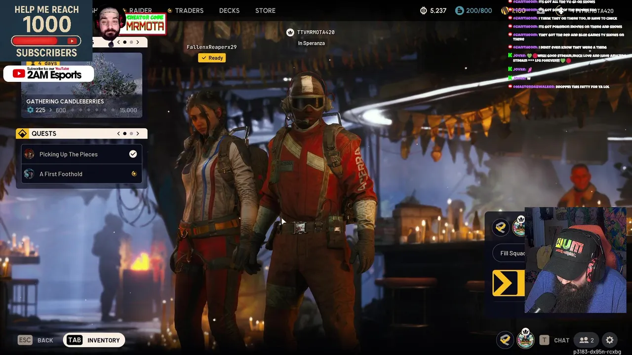632x355 pixels.
Task: Click the YouTube subscribe progress bar overlay
Action: (46, 41)
